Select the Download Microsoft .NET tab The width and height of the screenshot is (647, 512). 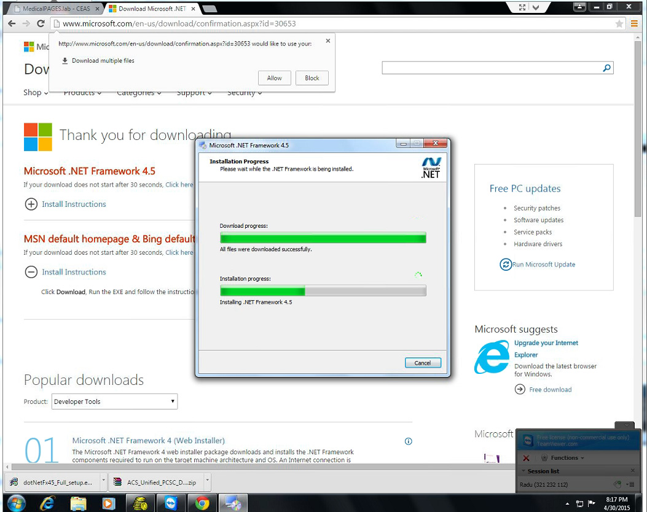pos(151,9)
